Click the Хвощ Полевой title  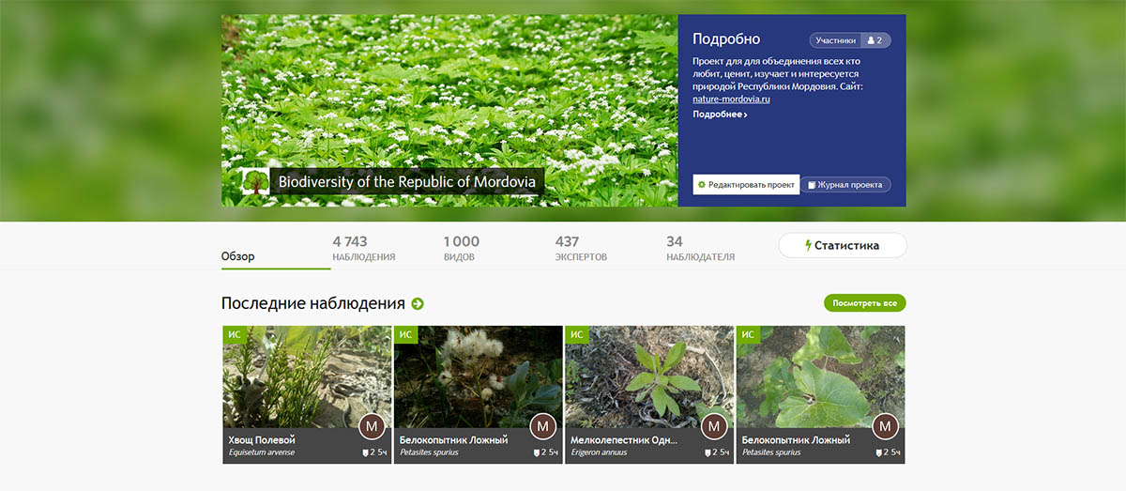pos(262,439)
